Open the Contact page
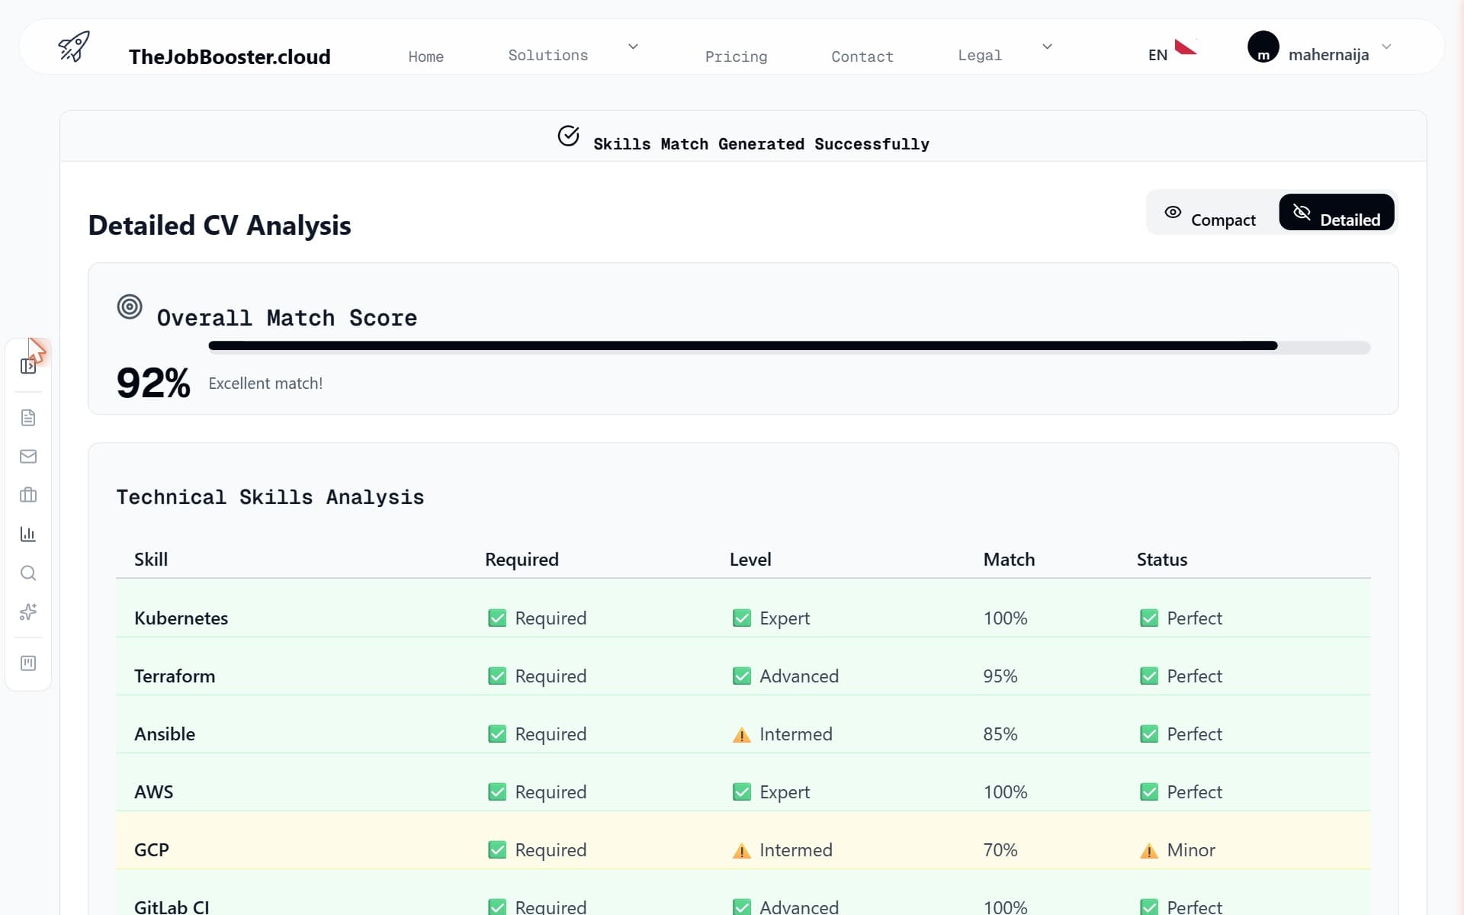The height and width of the screenshot is (915, 1464). (862, 56)
